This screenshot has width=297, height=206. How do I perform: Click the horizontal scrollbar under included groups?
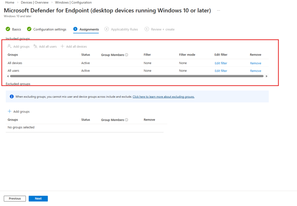pos(136,76)
